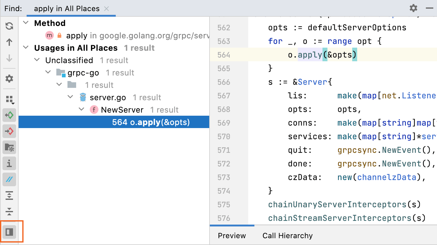Rerun the apply usages search
Screen dimensions: 437x245
[x=9, y=26]
